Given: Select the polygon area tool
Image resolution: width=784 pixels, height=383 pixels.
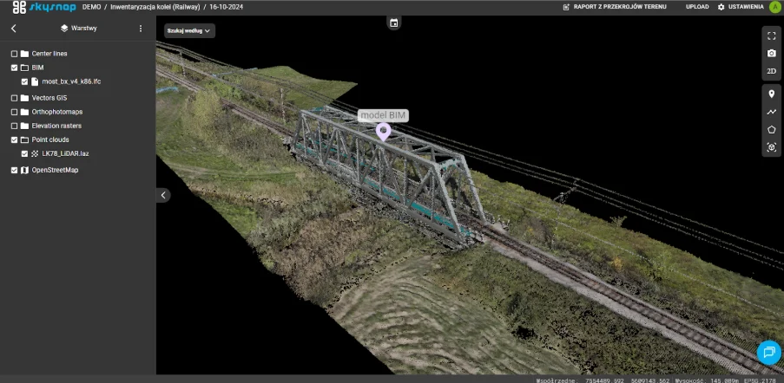Looking at the screenshot, I should click(x=771, y=129).
